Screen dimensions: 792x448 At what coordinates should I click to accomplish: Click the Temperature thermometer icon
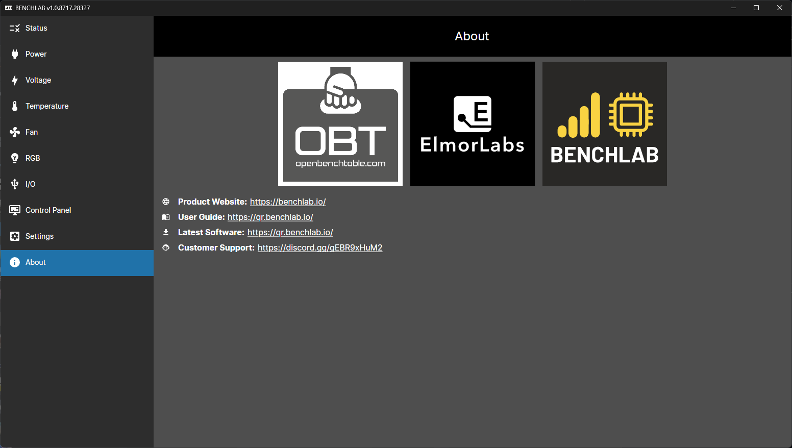(x=15, y=106)
